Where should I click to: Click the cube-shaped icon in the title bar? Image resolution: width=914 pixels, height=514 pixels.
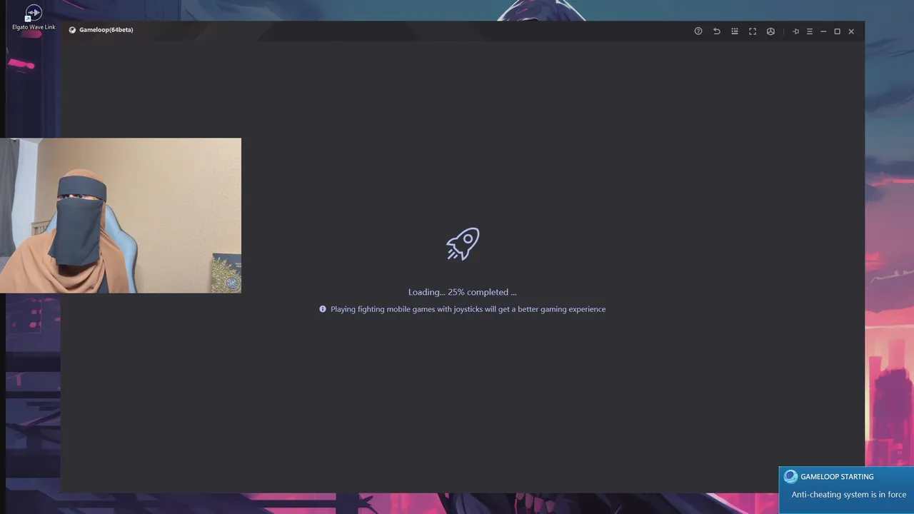click(x=770, y=31)
